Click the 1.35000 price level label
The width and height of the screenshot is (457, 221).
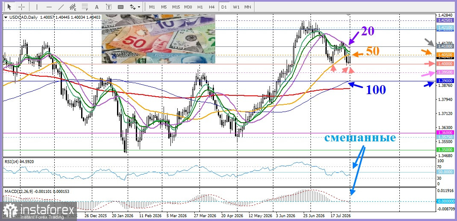[445, 149]
